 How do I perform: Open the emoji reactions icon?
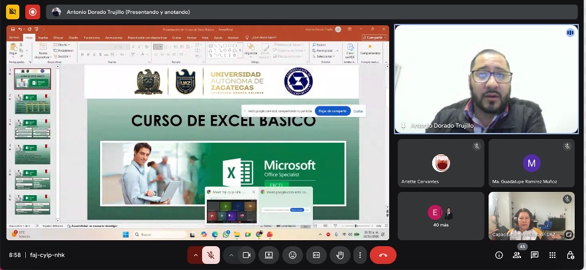coord(292,255)
